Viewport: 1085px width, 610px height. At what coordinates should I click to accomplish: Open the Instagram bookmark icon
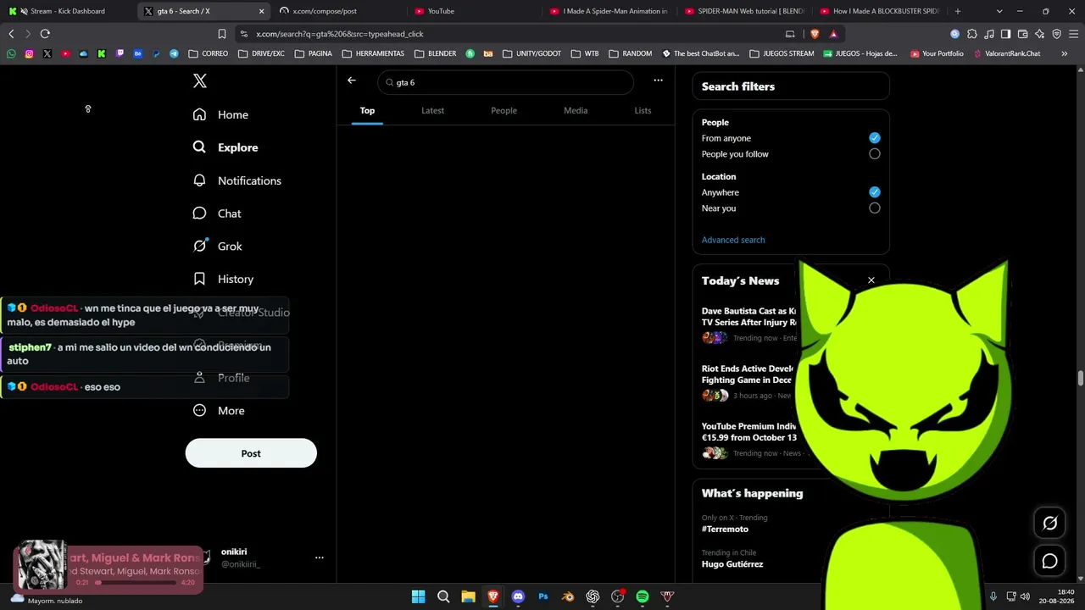coord(29,53)
